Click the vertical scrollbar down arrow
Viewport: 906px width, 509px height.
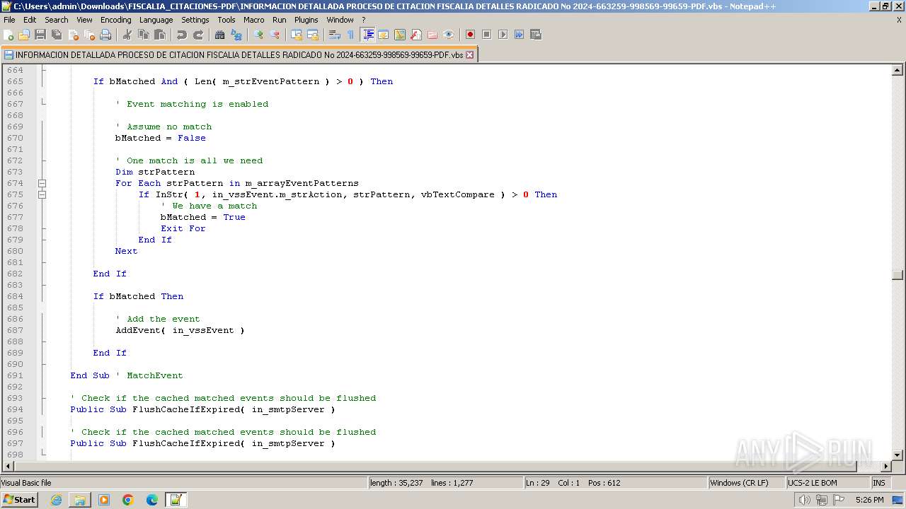click(x=898, y=455)
